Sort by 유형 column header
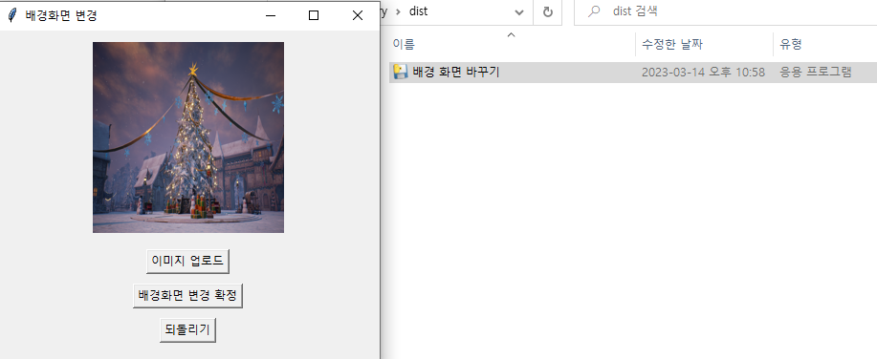Screen dimensions: 877x359 (x=792, y=44)
